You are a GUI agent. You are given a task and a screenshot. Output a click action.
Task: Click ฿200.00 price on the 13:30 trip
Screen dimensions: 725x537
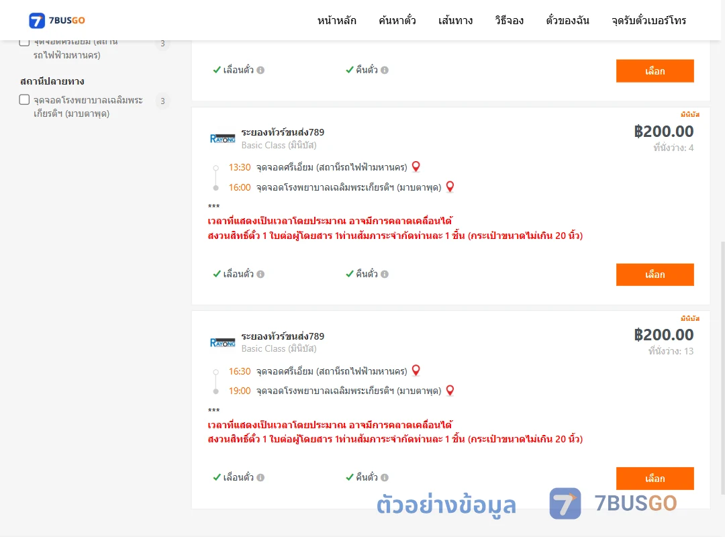[663, 132]
